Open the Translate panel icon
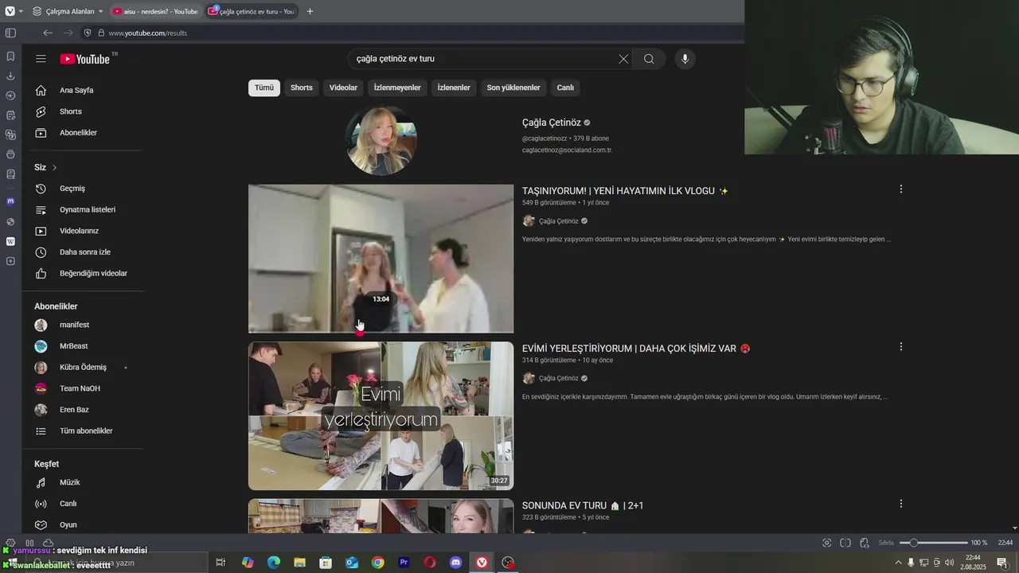 [x=10, y=134]
